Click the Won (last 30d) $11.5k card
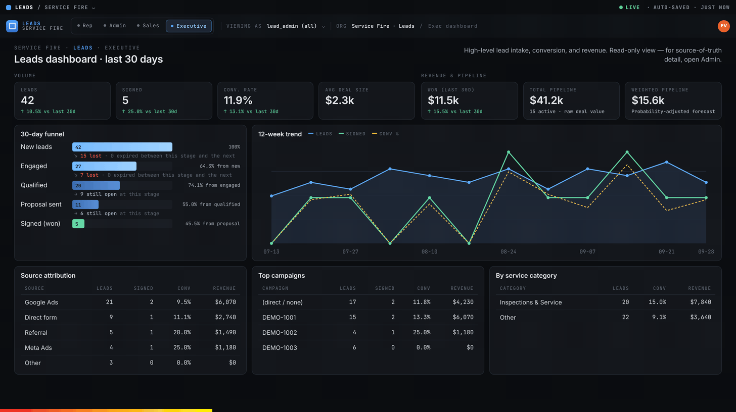The image size is (736, 412). coord(469,101)
